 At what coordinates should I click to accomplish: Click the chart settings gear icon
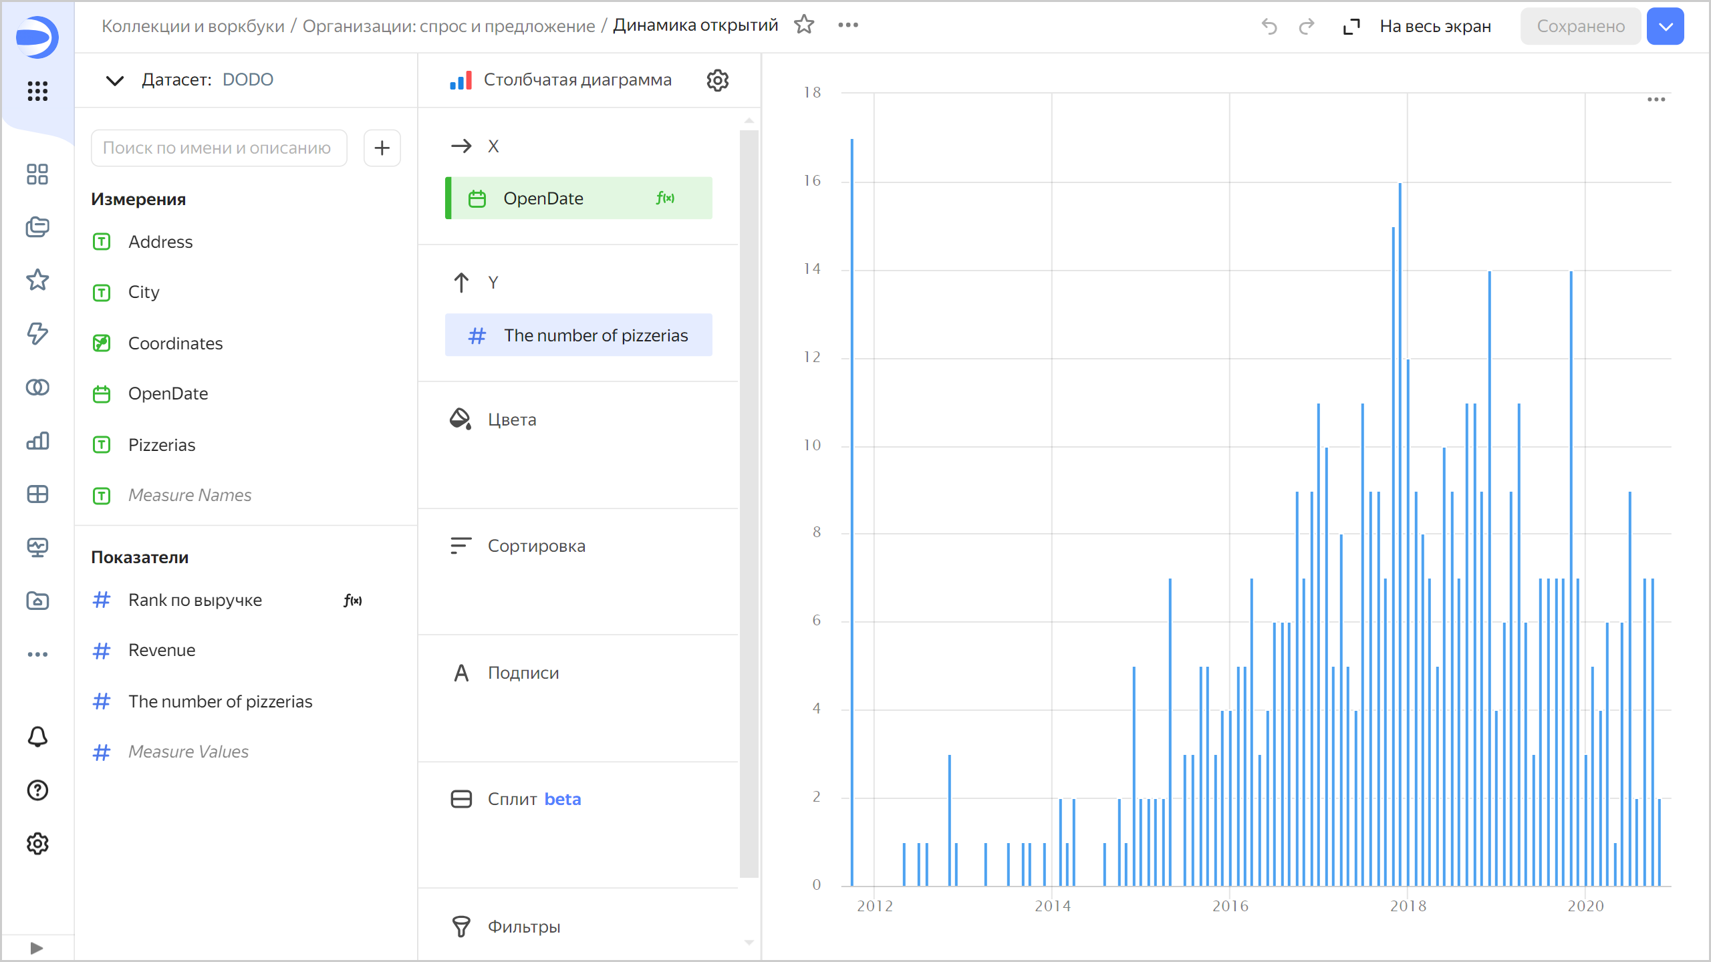(717, 80)
